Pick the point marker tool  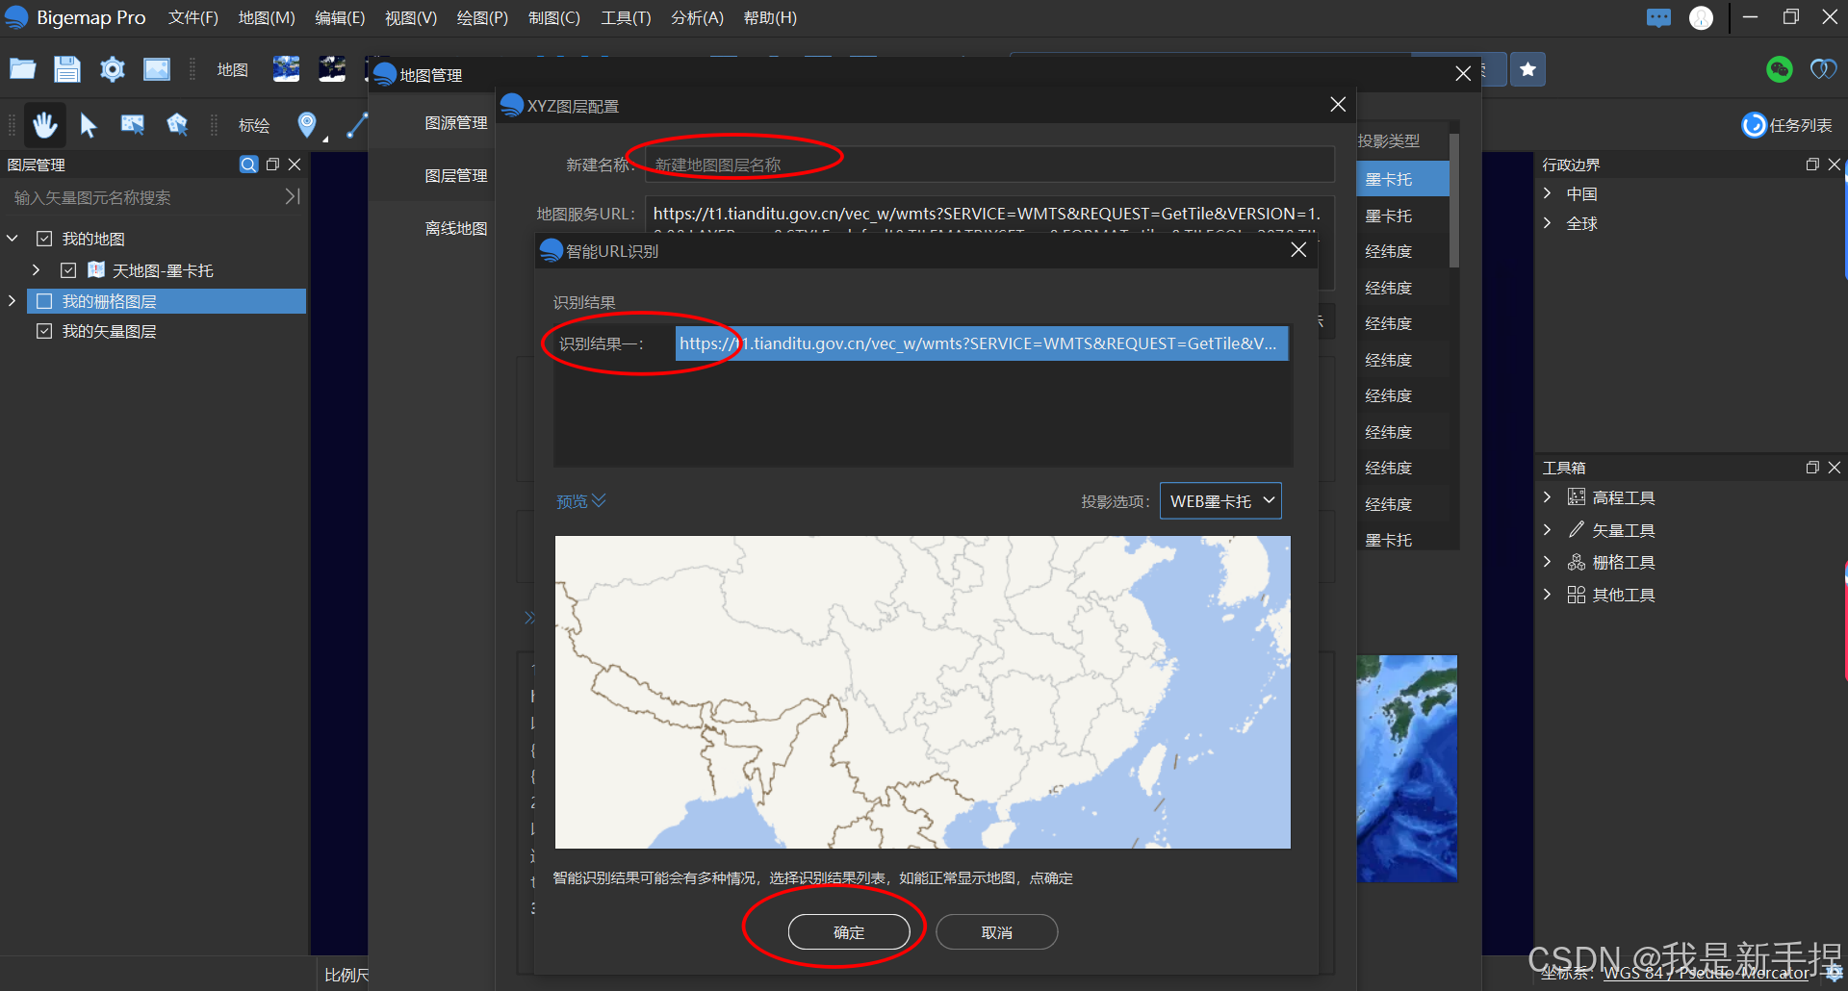click(x=307, y=125)
